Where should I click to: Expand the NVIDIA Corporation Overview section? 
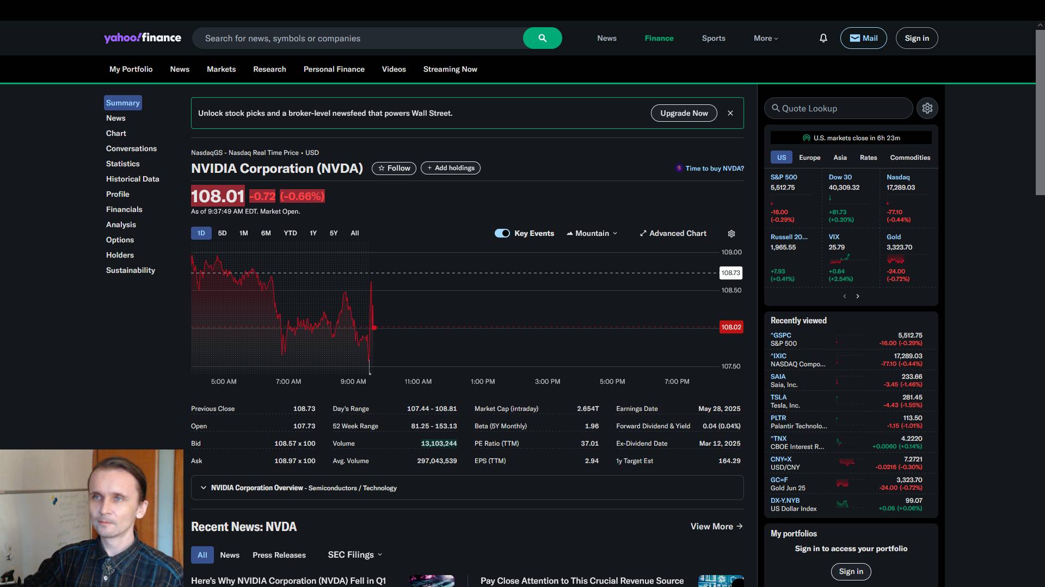[x=204, y=488]
